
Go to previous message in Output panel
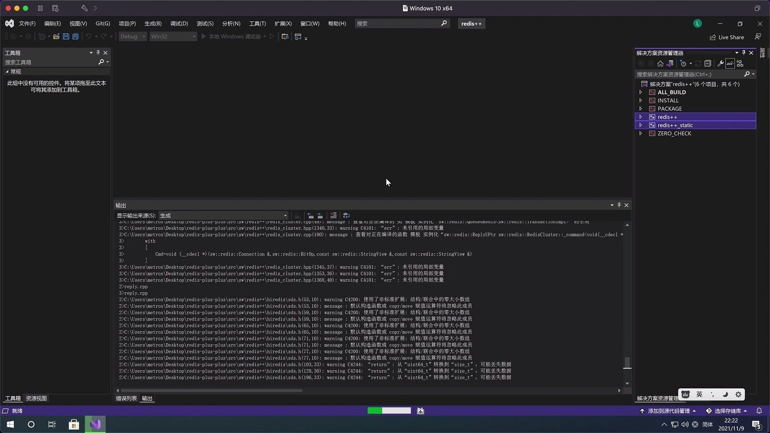click(x=310, y=216)
